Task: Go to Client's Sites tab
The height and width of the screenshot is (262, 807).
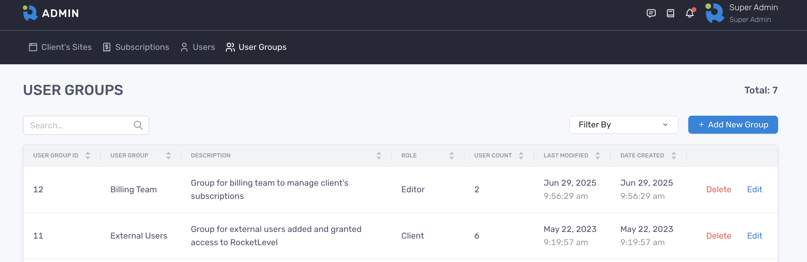Action: pyautogui.click(x=60, y=47)
